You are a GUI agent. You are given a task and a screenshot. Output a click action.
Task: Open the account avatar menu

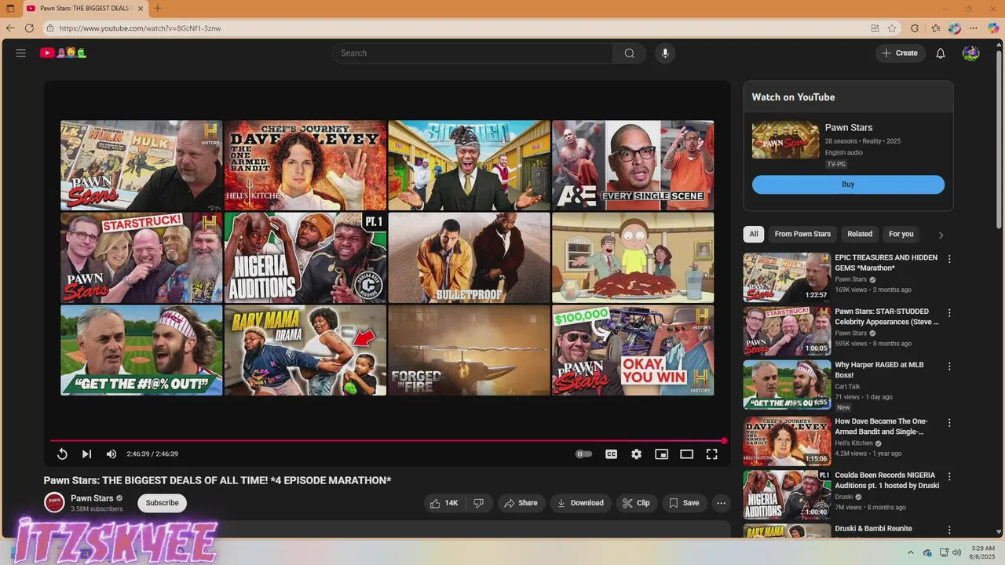[970, 53]
